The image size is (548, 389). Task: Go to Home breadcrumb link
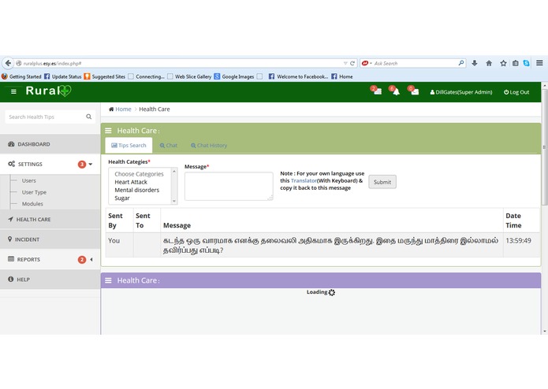123,109
